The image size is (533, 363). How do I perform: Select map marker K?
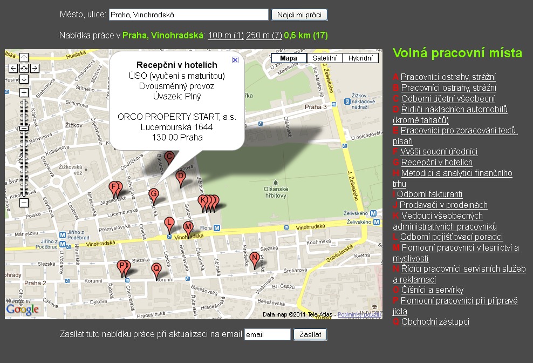coord(203,201)
